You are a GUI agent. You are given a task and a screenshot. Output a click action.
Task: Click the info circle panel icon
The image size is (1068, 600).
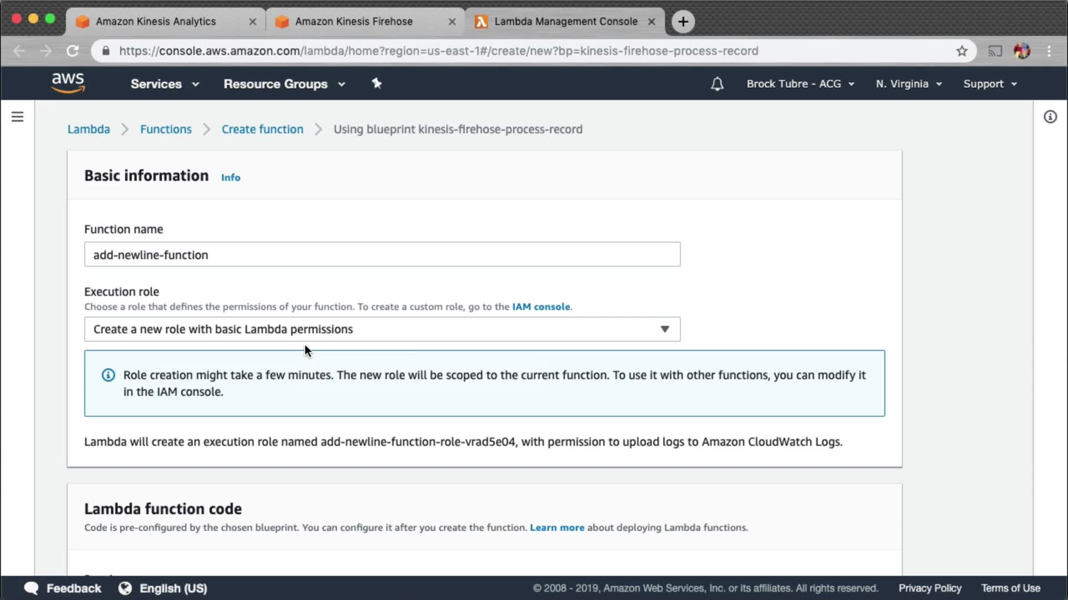click(x=1050, y=117)
